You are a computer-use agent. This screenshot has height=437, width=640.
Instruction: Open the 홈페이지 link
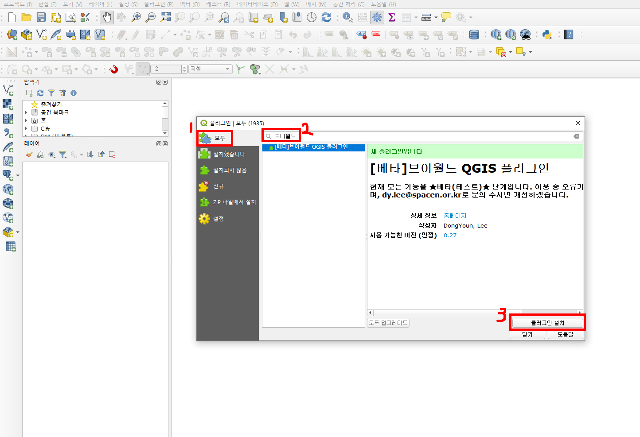pos(455,216)
